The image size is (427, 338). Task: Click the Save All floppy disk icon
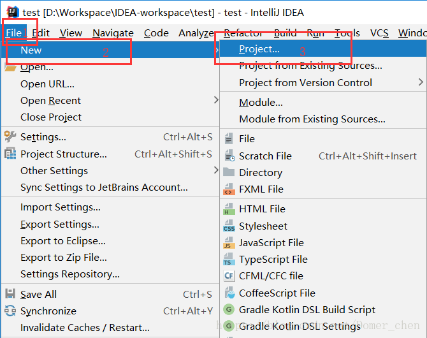[10, 294]
